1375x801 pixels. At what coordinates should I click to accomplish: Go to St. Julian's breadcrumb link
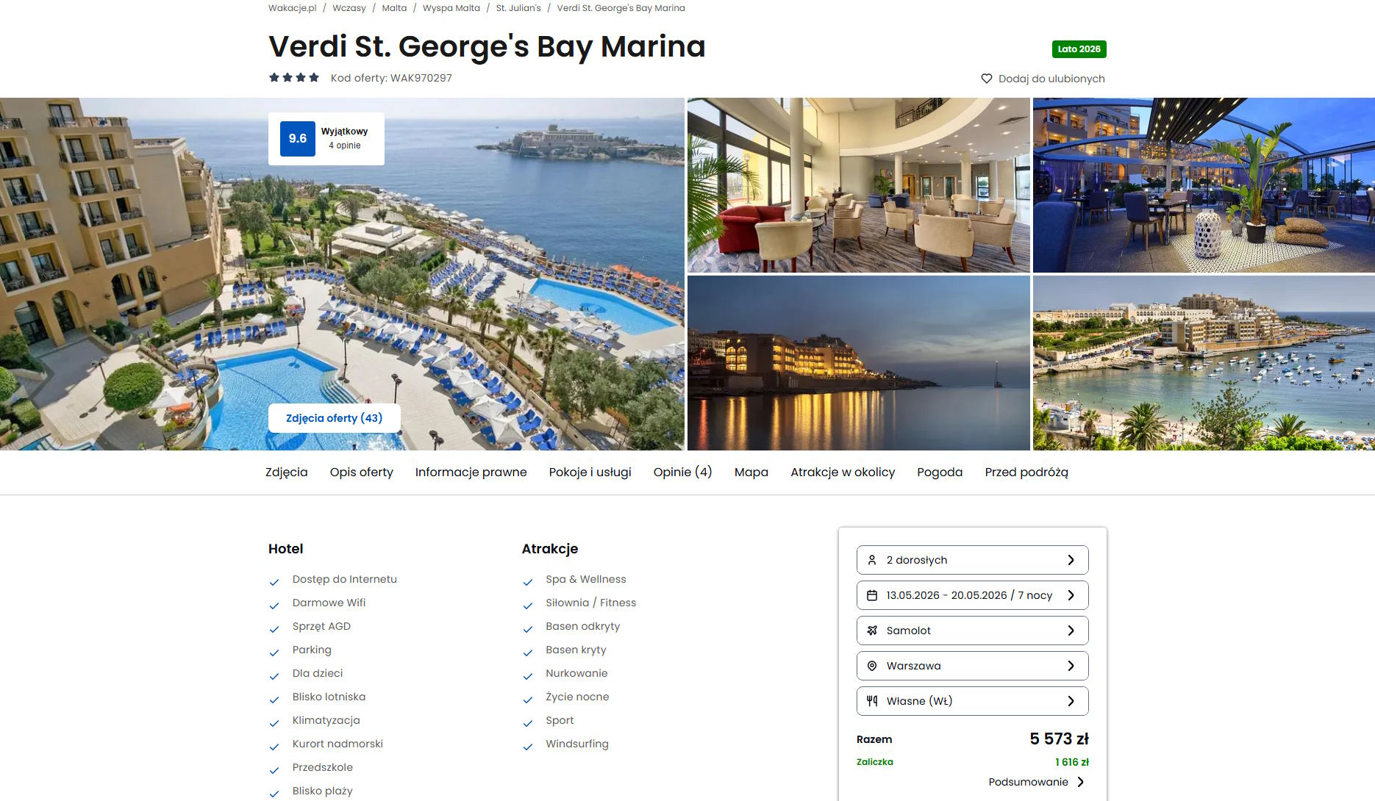coord(518,8)
